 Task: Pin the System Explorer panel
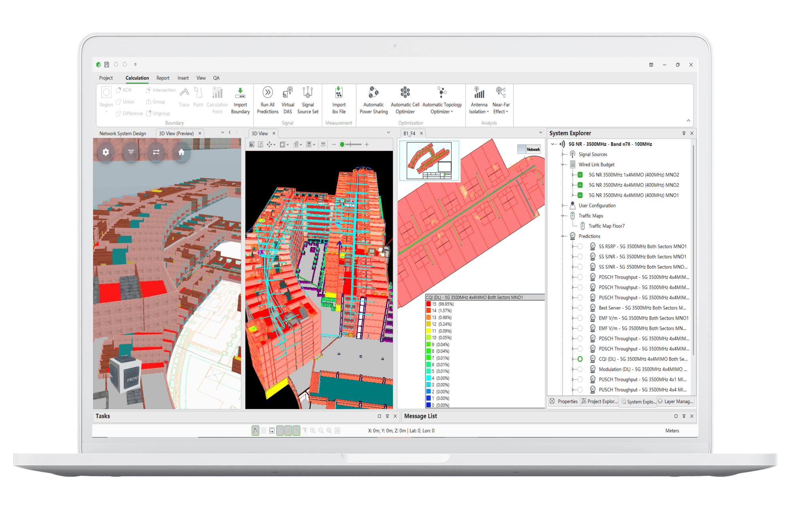tap(684, 134)
